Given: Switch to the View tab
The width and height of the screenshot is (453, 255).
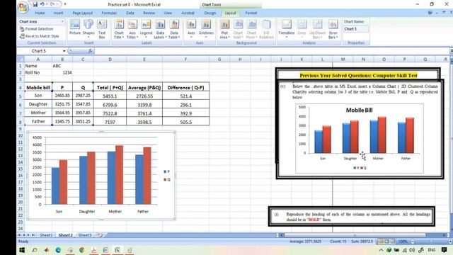Looking at the screenshot, I should [x=168, y=13].
